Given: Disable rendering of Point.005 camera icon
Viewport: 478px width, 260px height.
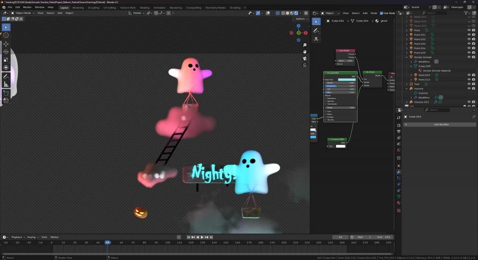Looking at the screenshot, I should click(473, 53).
